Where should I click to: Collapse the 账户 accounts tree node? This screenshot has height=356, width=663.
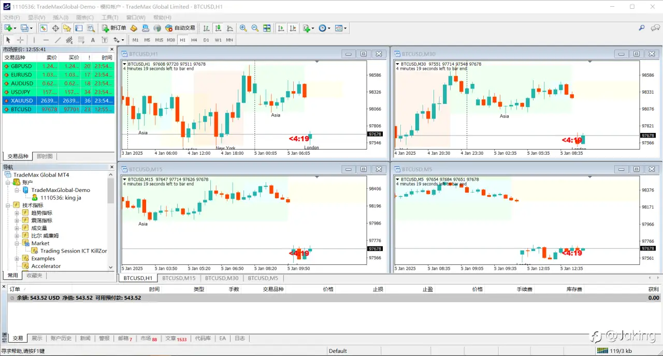click(x=9, y=182)
